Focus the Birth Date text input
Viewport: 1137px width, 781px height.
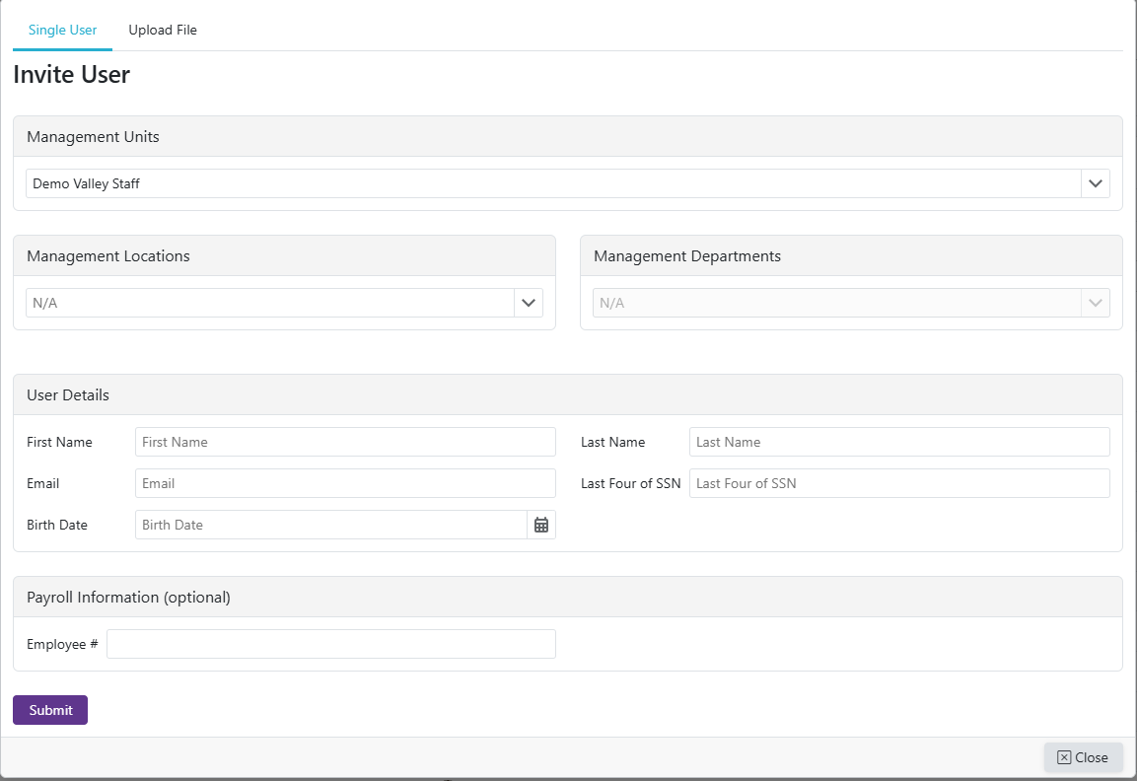click(330, 525)
